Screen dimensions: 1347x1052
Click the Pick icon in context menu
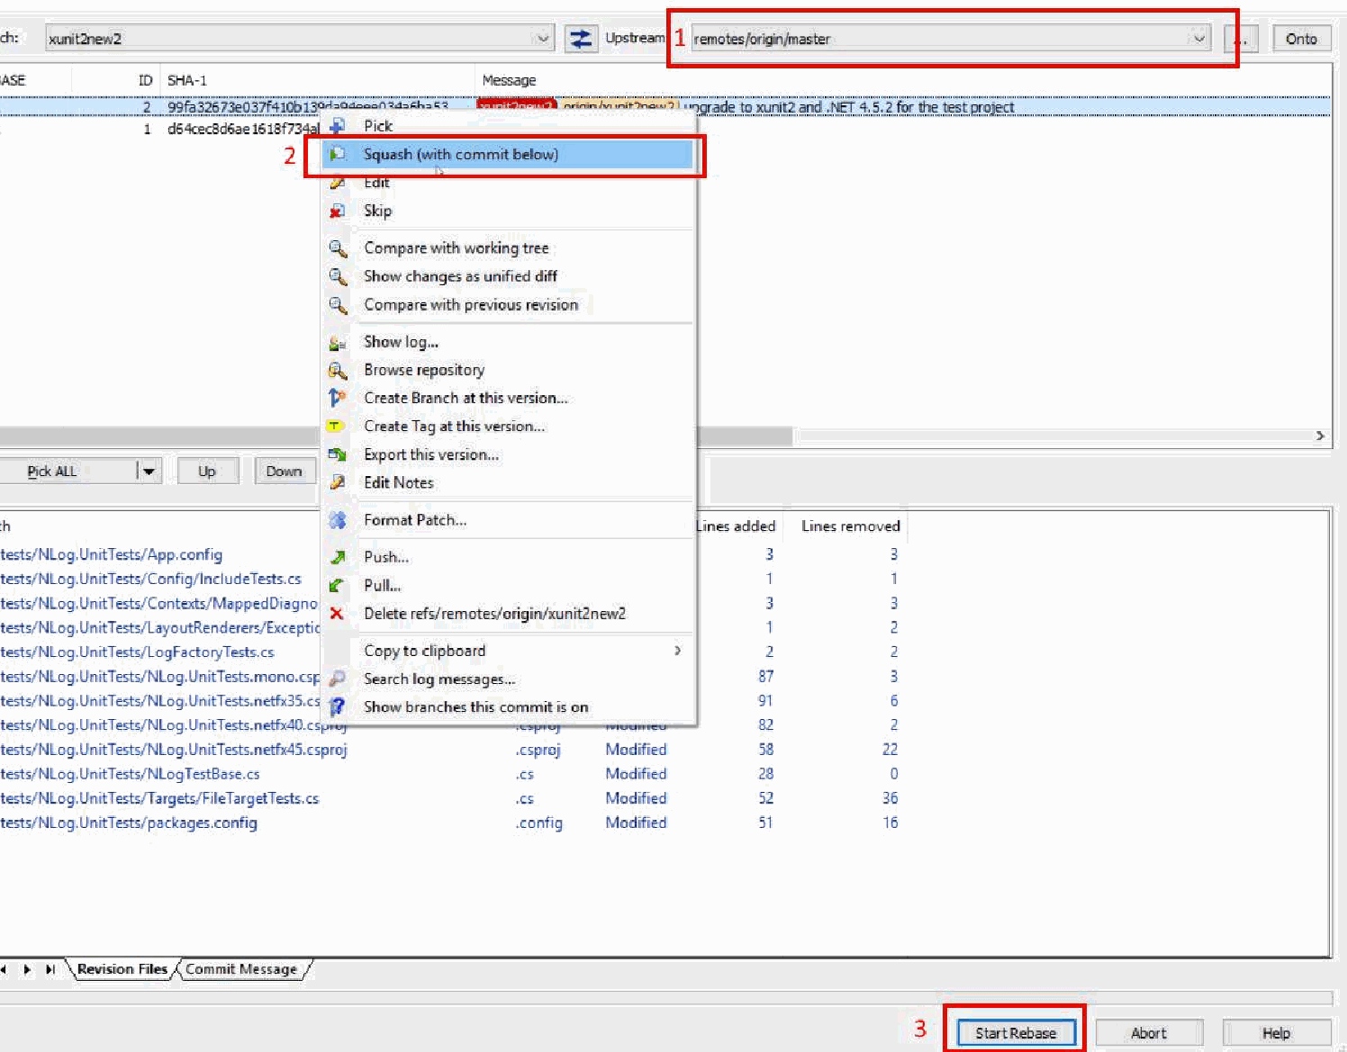pyautogui.click(x=338, y=126)
